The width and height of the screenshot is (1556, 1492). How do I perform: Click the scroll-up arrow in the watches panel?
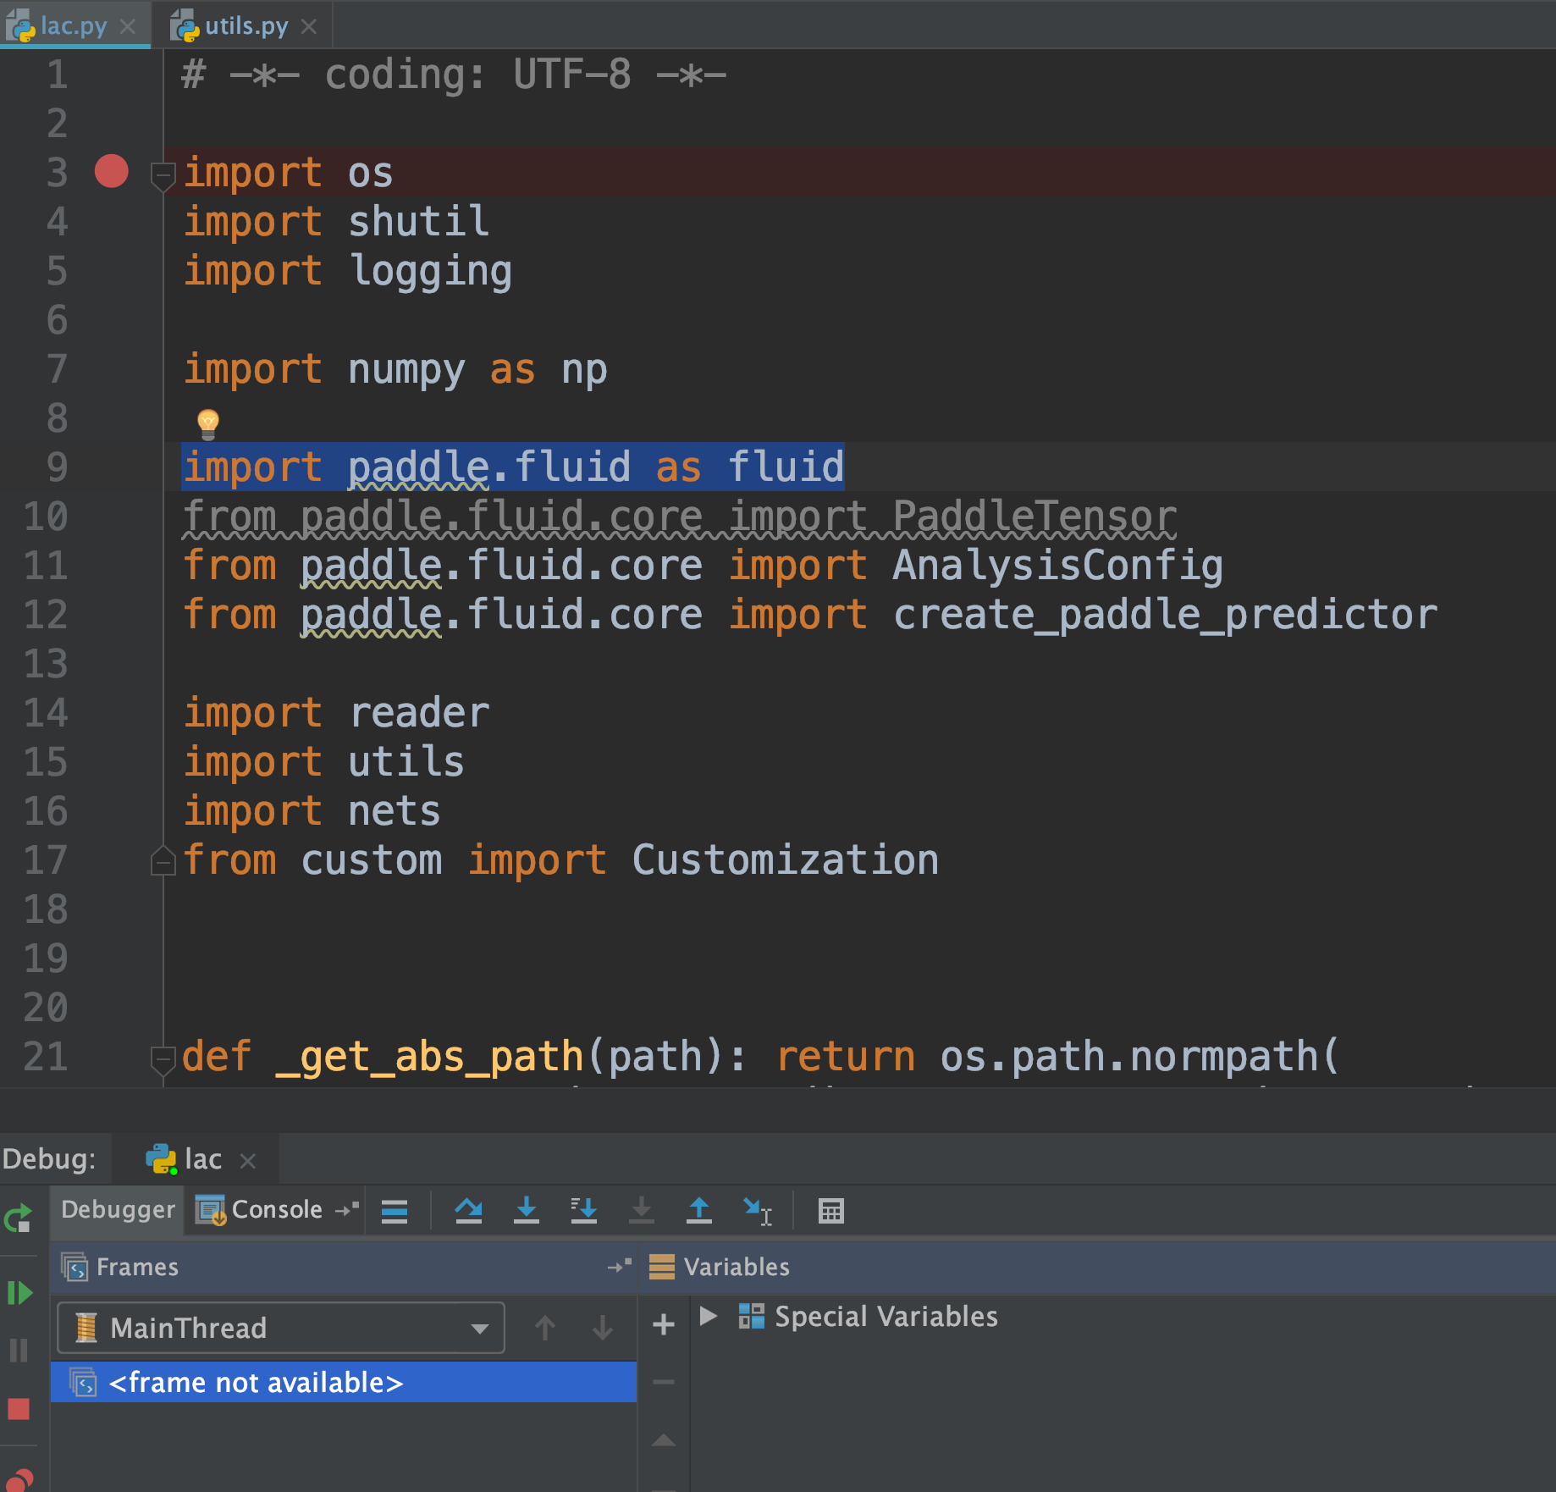click(664, 1440)
